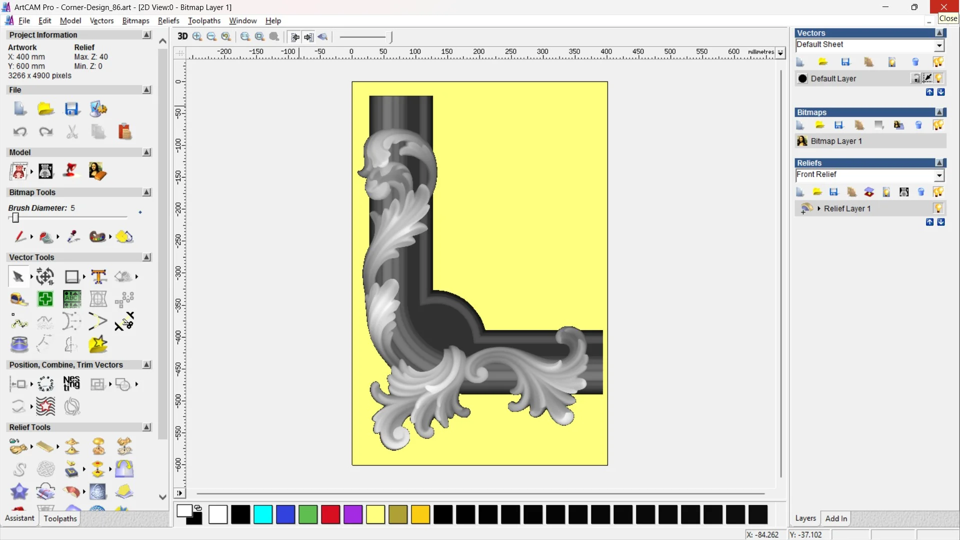
Task: Select the red color swatch
Action: (x=330, y=514)
